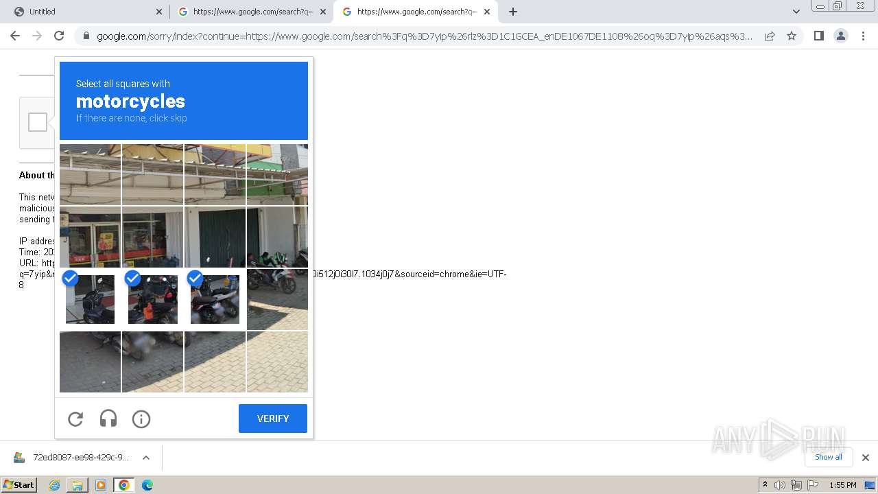Deselect second checked motorcycle tile

tap(152, 299)
